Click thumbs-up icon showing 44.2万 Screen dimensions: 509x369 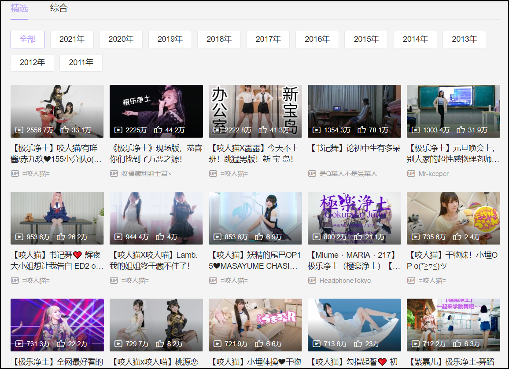click(x=158, y=130)
